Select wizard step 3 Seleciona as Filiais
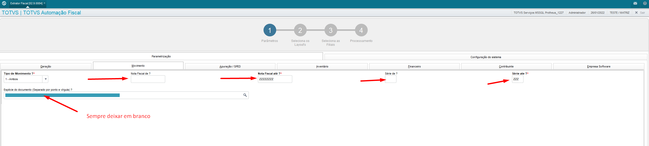Viewport: 649px width, 146px height. (x=331, y=30)
